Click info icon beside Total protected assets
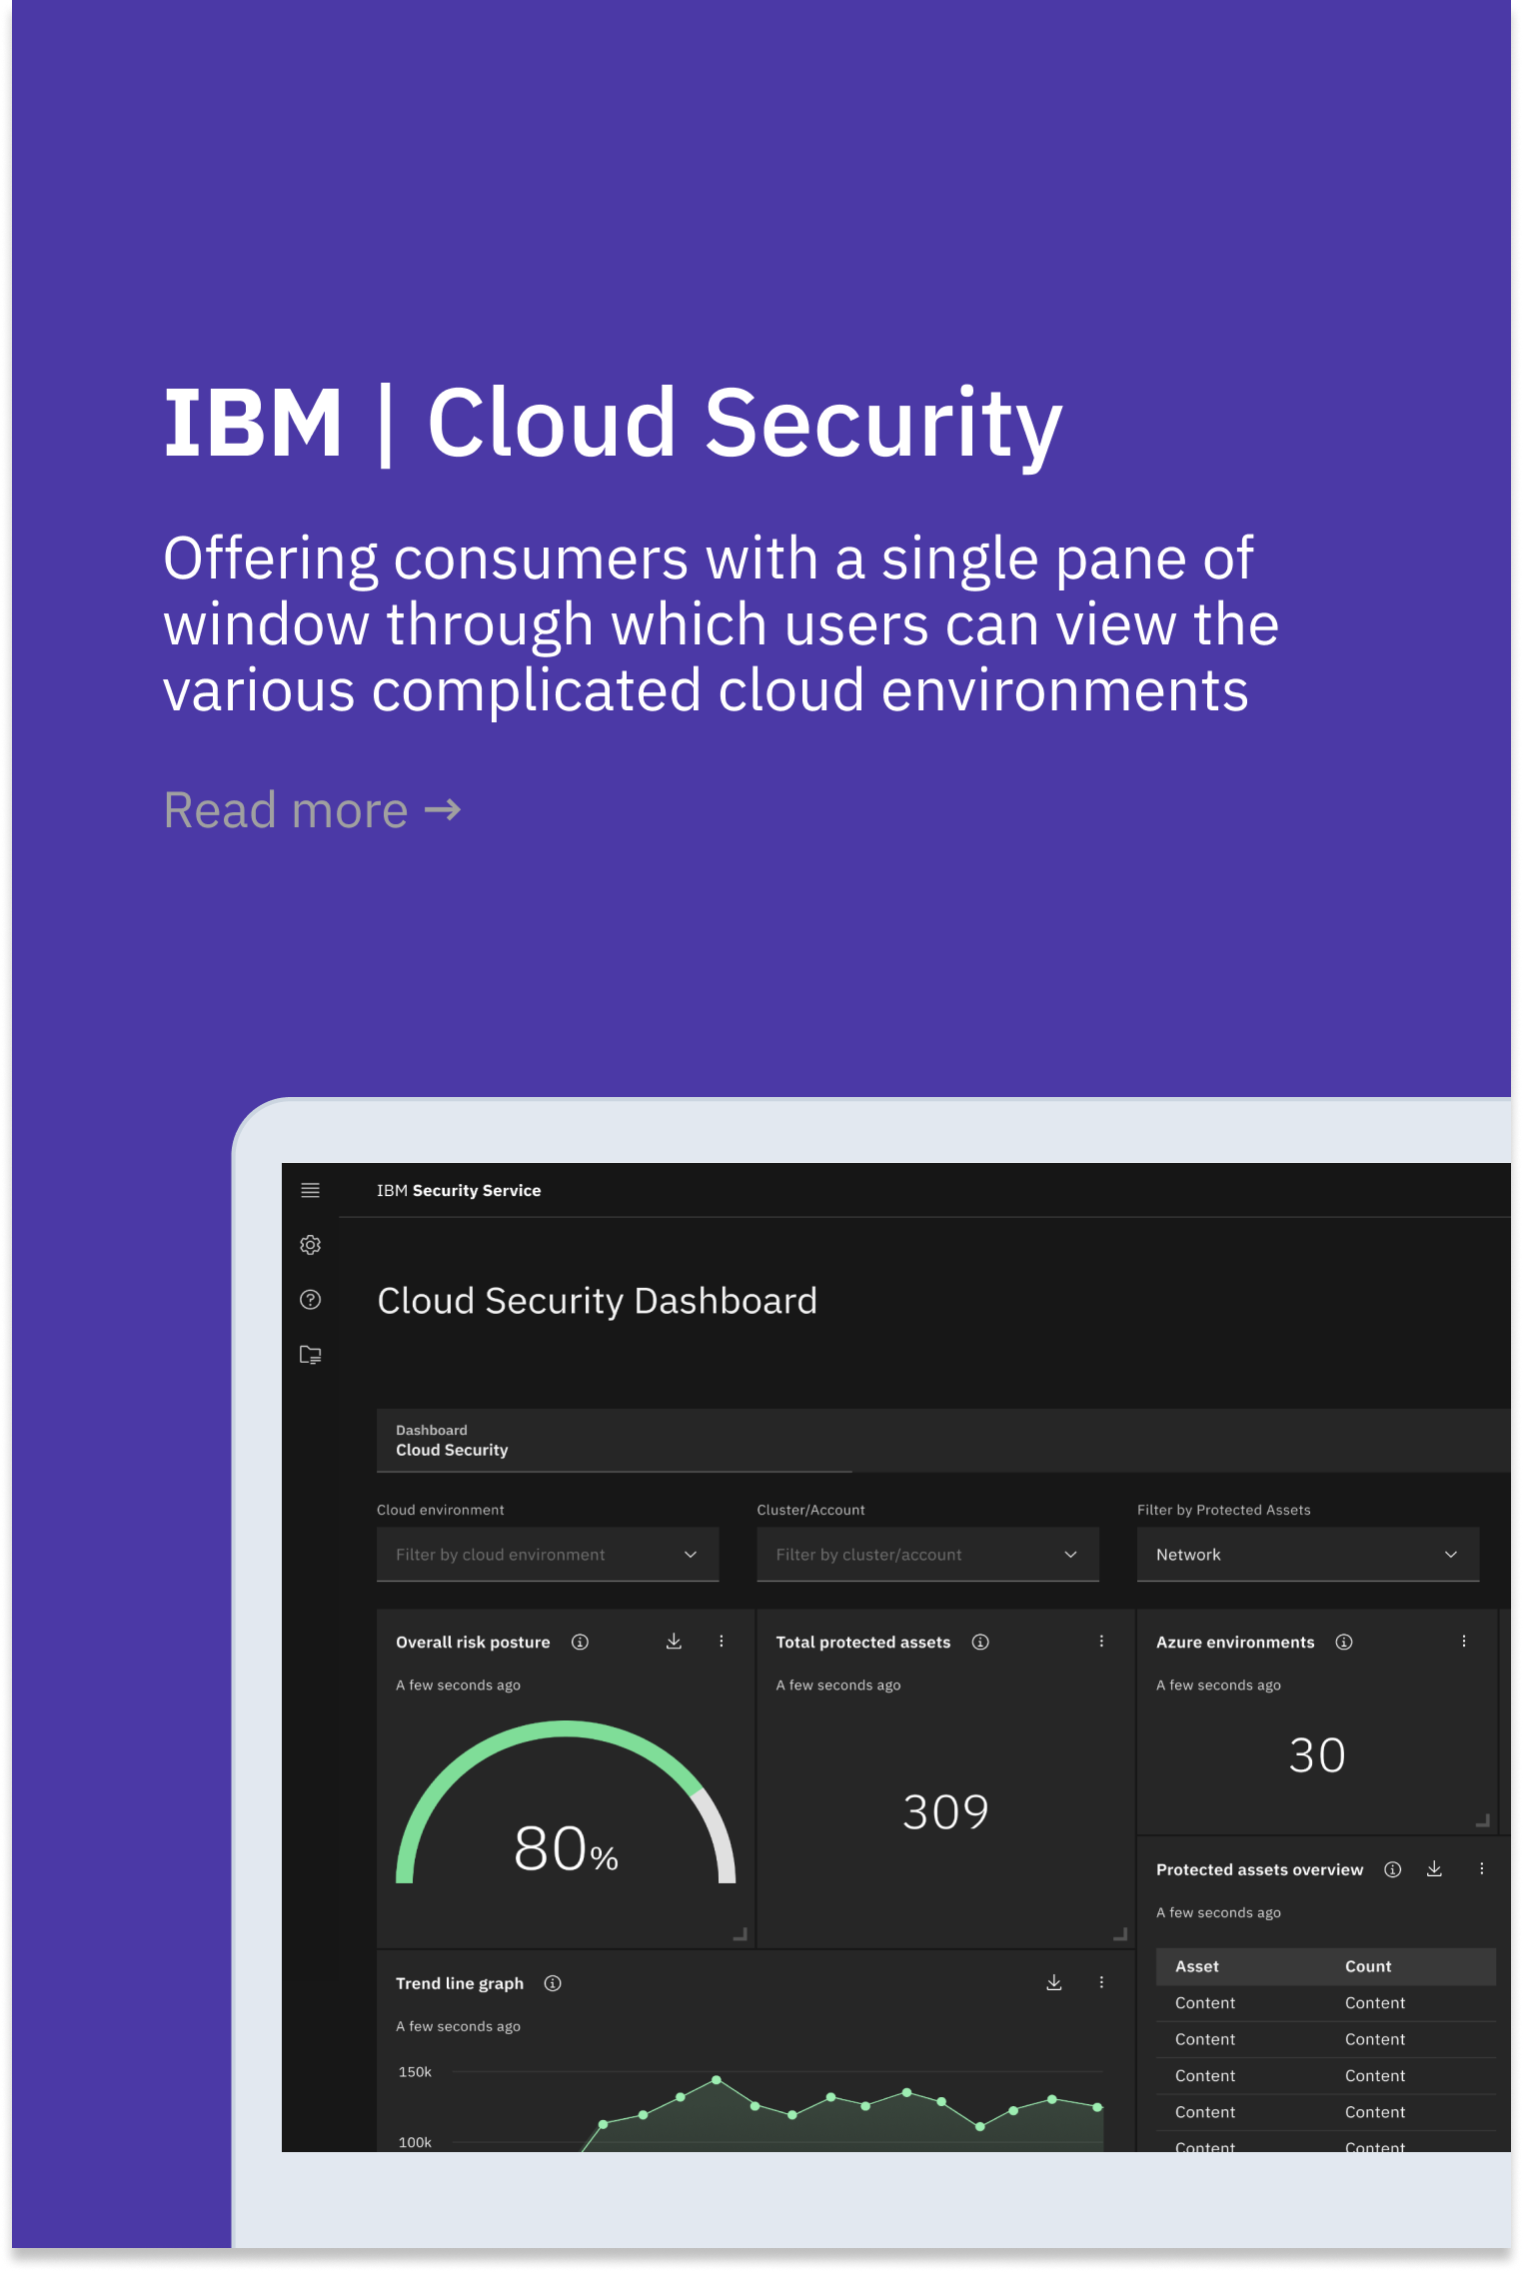 pos(980,1642)
